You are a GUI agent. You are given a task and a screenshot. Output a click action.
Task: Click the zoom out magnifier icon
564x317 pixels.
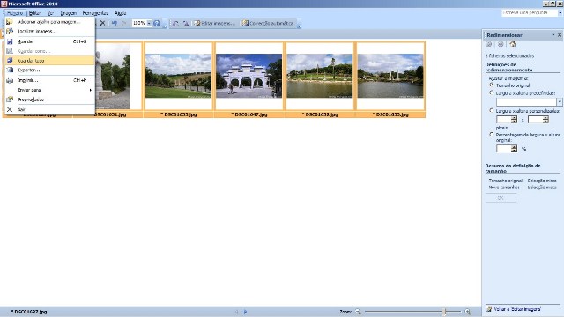358,312
